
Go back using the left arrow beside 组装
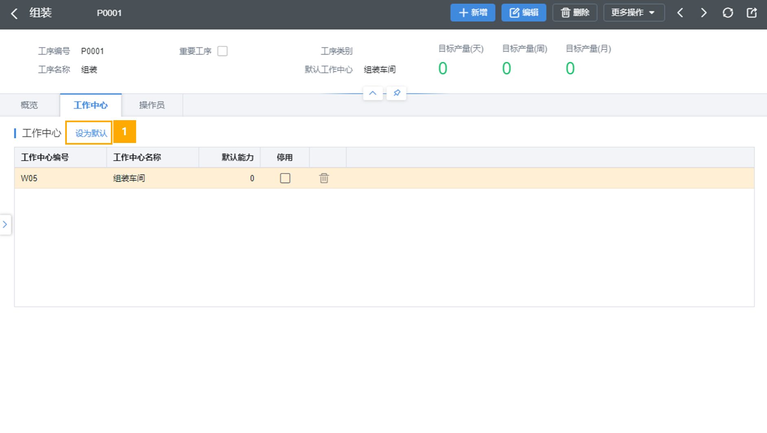(x=14, y=13)
